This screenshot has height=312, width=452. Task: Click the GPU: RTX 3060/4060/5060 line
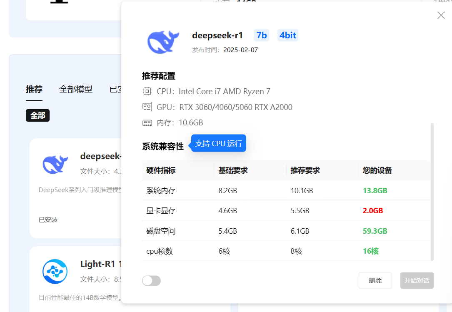tap(224, 107)
